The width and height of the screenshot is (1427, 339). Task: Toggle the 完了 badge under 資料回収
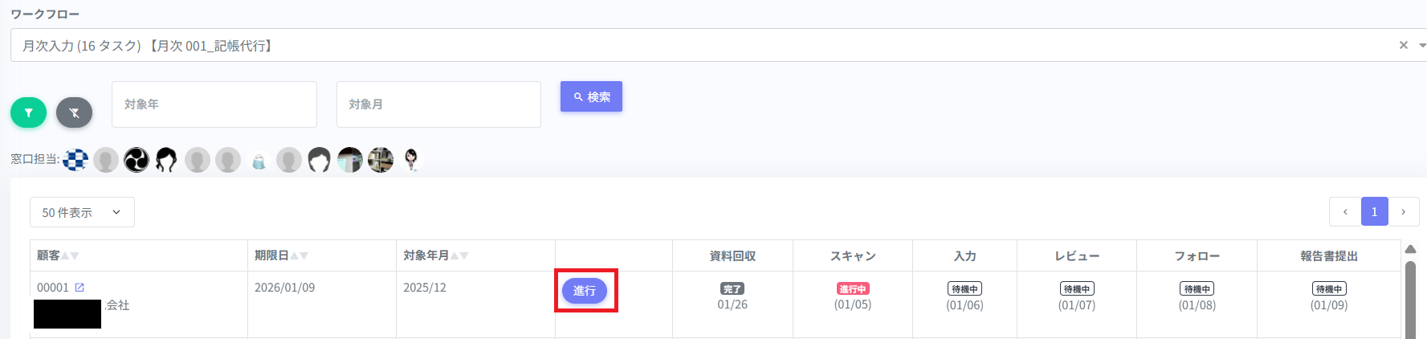(732, 289)
